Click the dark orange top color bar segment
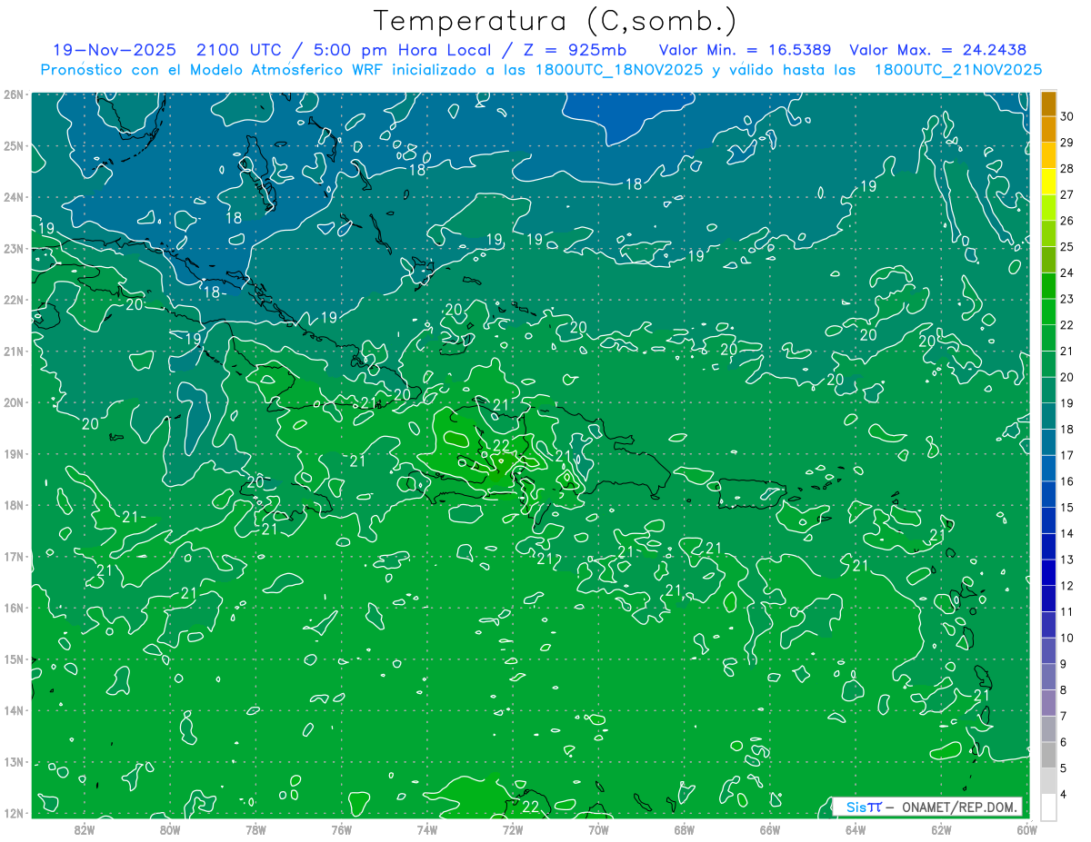Screen dimensions: 1091x842 tap(1048, 104)
